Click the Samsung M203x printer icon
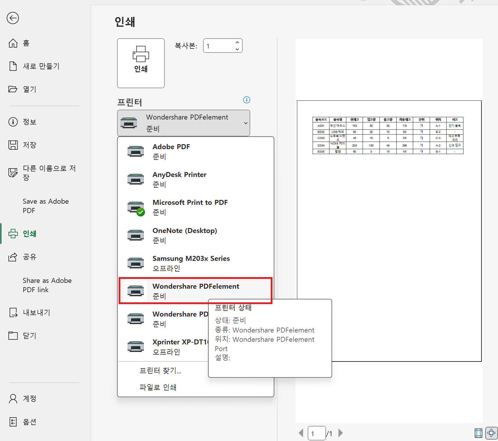498x441 pixels. (x=136, y=263)
